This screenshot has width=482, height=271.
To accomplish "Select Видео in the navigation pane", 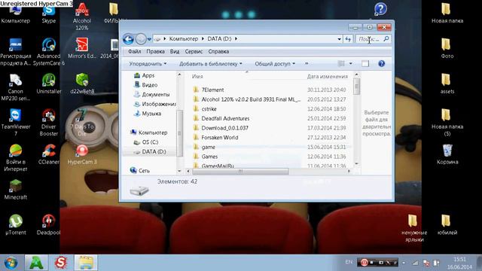I will (145, 85).
